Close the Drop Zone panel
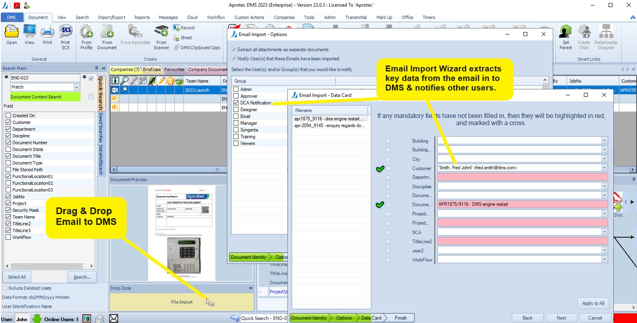Viewport: 637px width, 323px height. coord(251,288)
